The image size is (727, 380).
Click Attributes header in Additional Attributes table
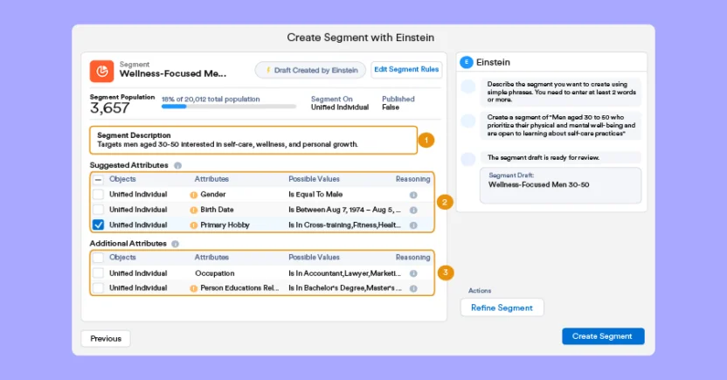[211, 258]
